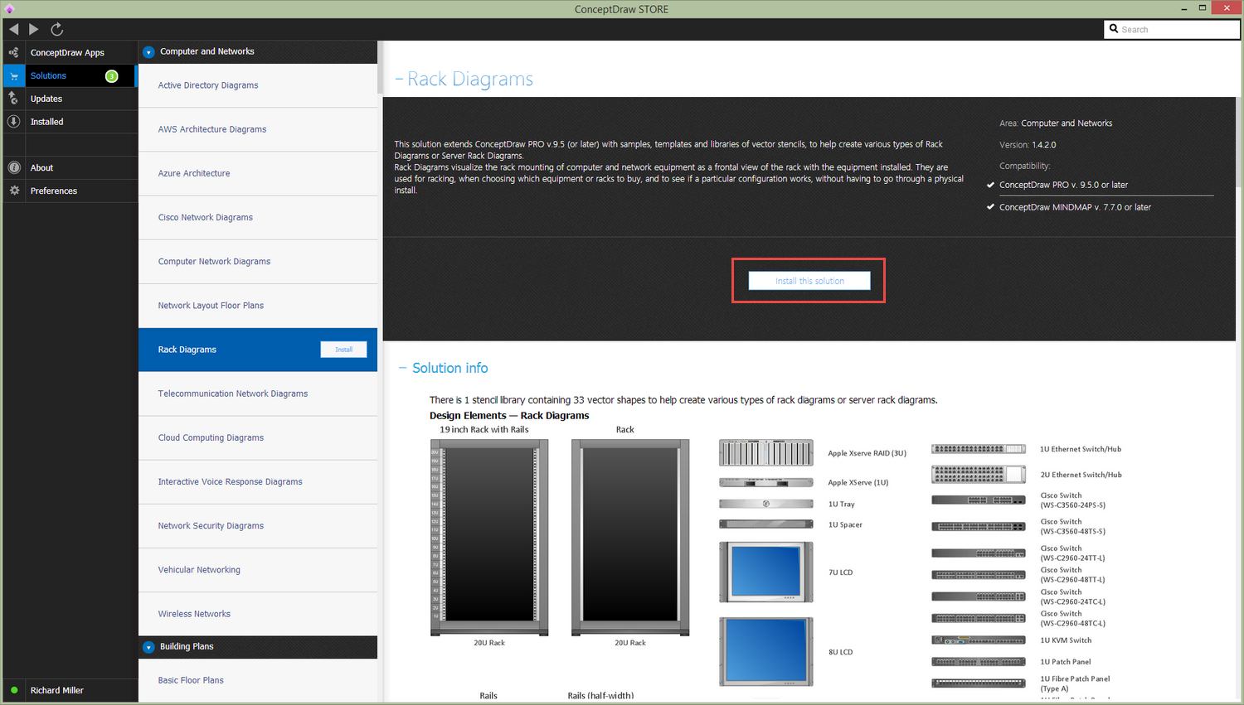Viewport: 1244px width, 705px height.
Task: Open Cloud Computing Diagrams solution
Action: [258, 437]
